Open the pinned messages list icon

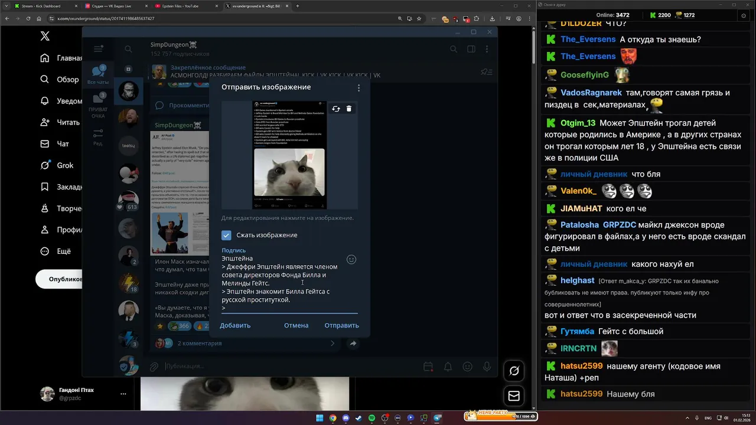coord(486,72)
